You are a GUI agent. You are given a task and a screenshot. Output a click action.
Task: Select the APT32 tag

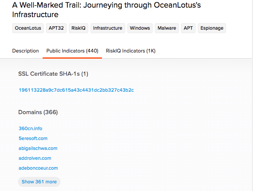click(x=56, y=28)
